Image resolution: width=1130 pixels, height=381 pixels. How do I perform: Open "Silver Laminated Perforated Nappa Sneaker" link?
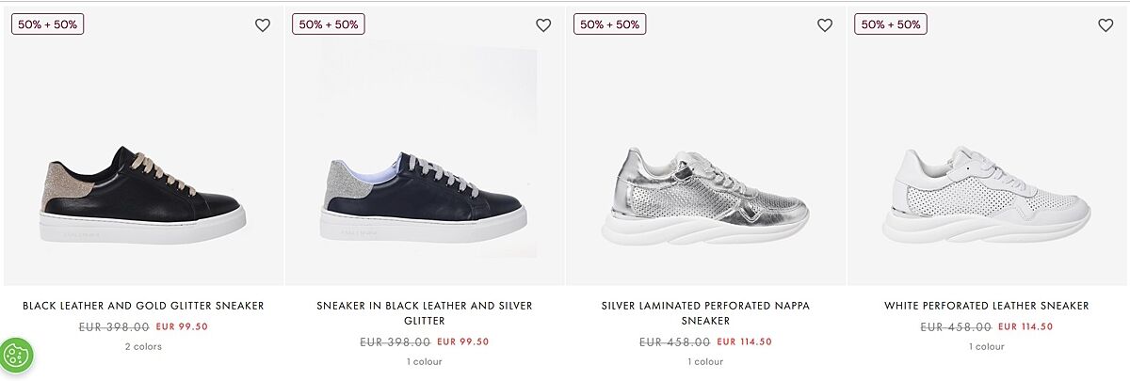pos(705,313)
